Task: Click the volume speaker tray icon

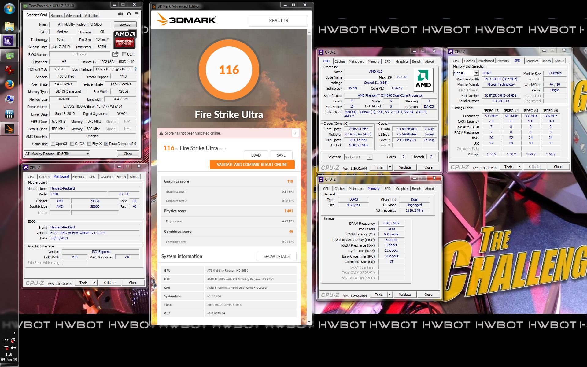Action: pyautogui.click(x=13, y=348)
